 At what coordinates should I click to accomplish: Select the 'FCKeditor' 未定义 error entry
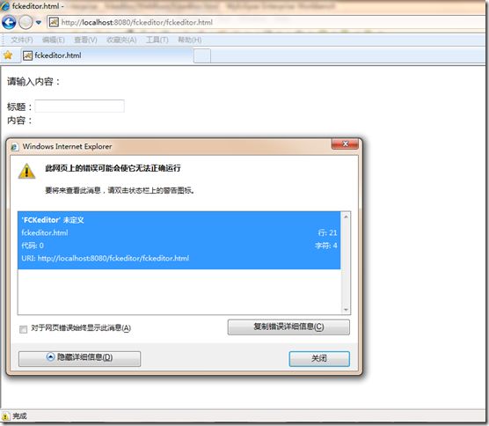(x=179, y=240)
